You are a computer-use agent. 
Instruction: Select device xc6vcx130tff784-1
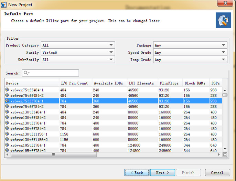click(113, 123)
